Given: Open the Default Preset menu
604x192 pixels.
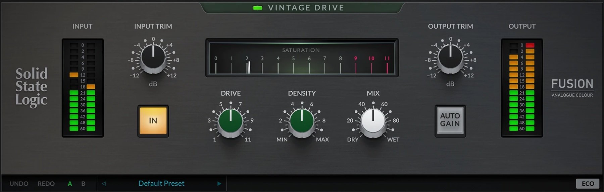Looking at the screenshot, I should (x=161, y=183).
